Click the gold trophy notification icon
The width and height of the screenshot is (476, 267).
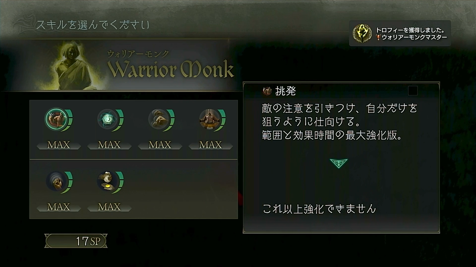click(362, 33)
